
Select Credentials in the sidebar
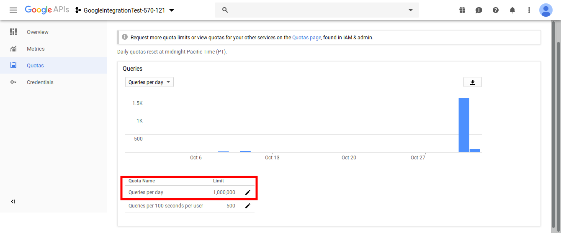tap(40, 82)
